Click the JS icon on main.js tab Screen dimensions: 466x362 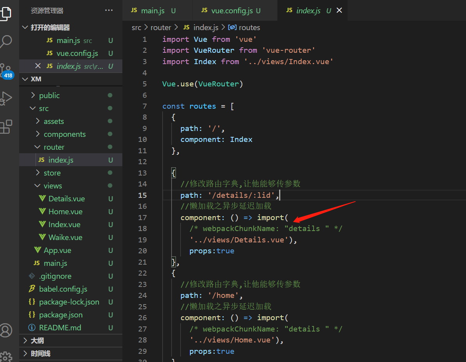134,11
